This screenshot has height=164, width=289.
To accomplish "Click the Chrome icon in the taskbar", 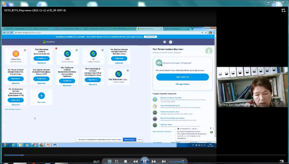I will 34,145.
